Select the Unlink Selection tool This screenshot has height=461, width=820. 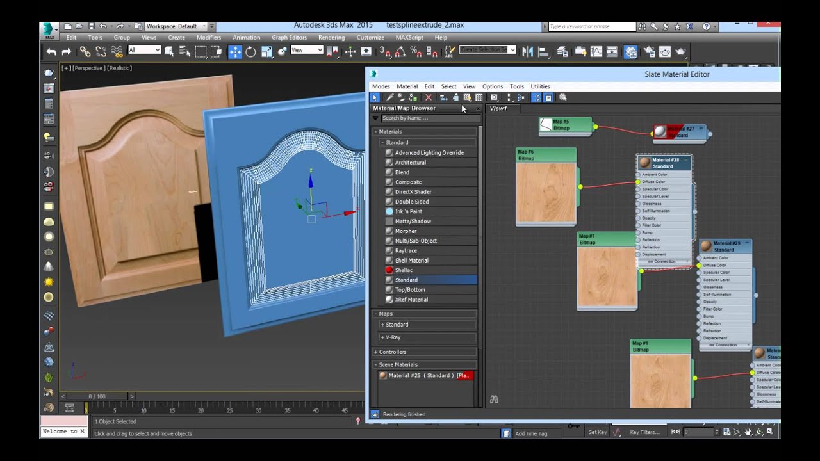(101, 52)
